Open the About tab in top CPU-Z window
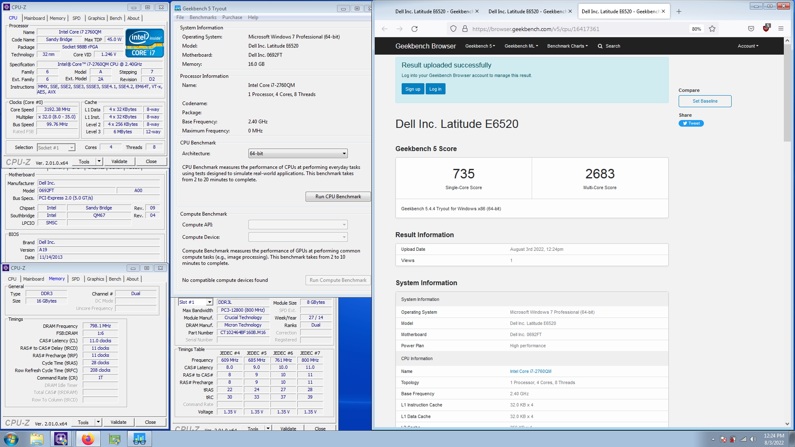The width and height of the screenshot is (795, 447). tap(133, 18)
